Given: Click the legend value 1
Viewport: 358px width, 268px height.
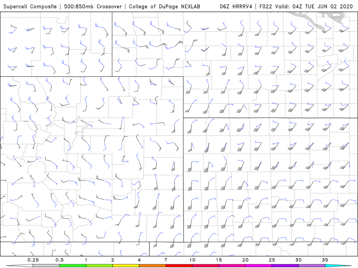Looking at the screenshot, I should [x=86, y=260].
